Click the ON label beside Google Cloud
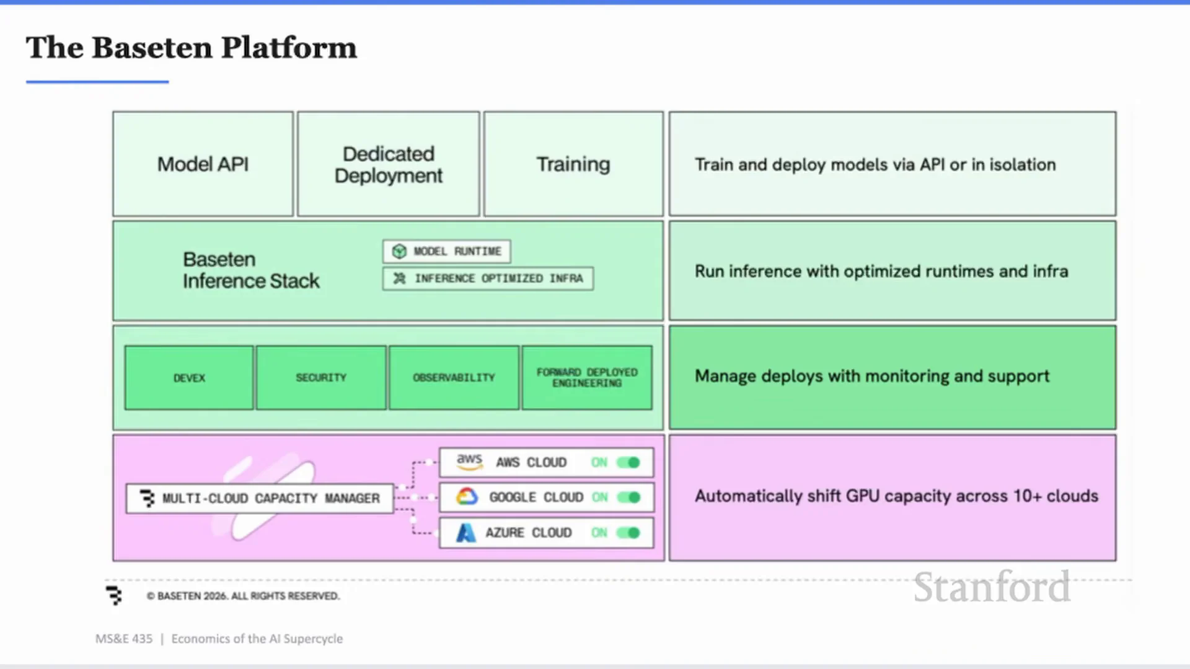 coord(599,497)
